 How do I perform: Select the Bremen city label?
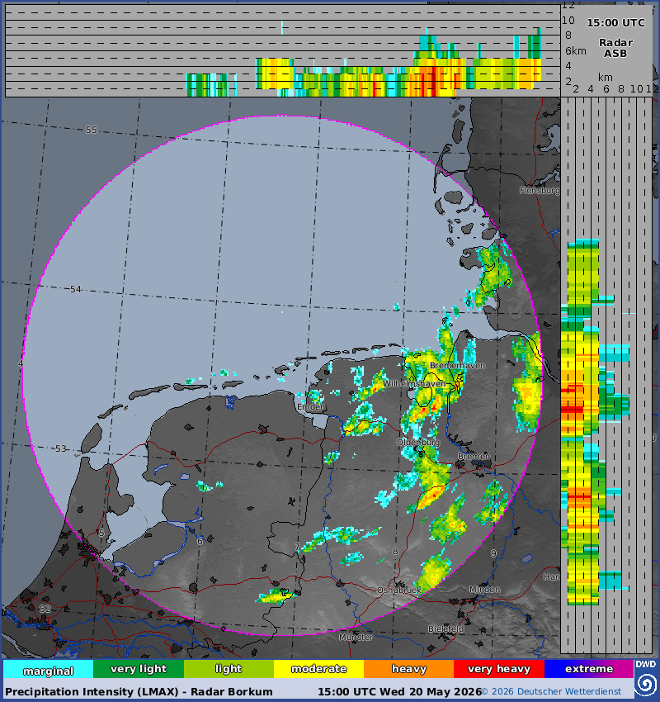click(474, 456)
